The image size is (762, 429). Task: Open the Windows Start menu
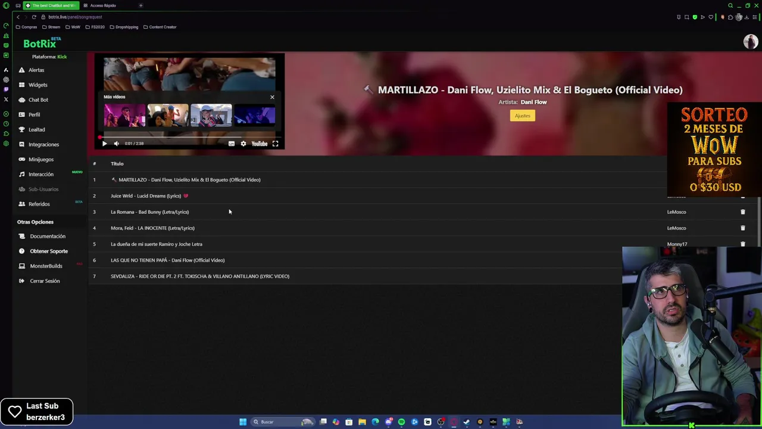click(x=243, y=422)
